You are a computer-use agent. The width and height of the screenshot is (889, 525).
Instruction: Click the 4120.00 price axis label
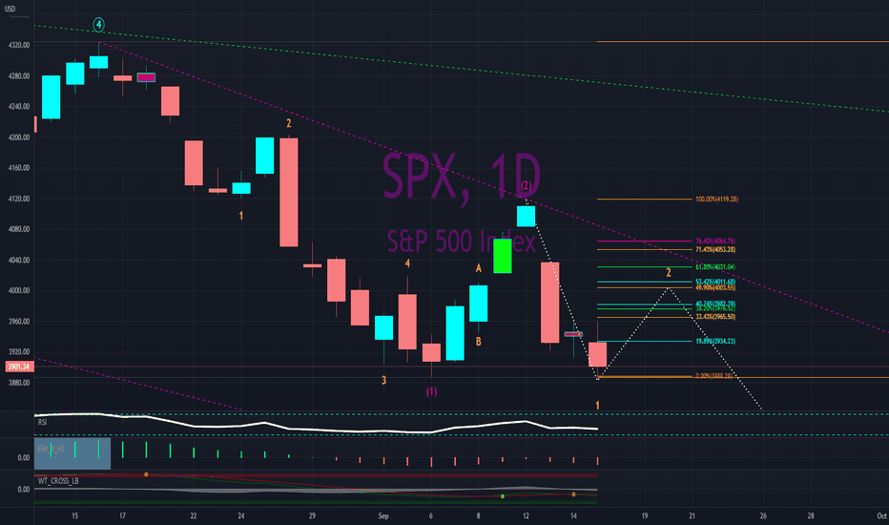click(19, 199)
